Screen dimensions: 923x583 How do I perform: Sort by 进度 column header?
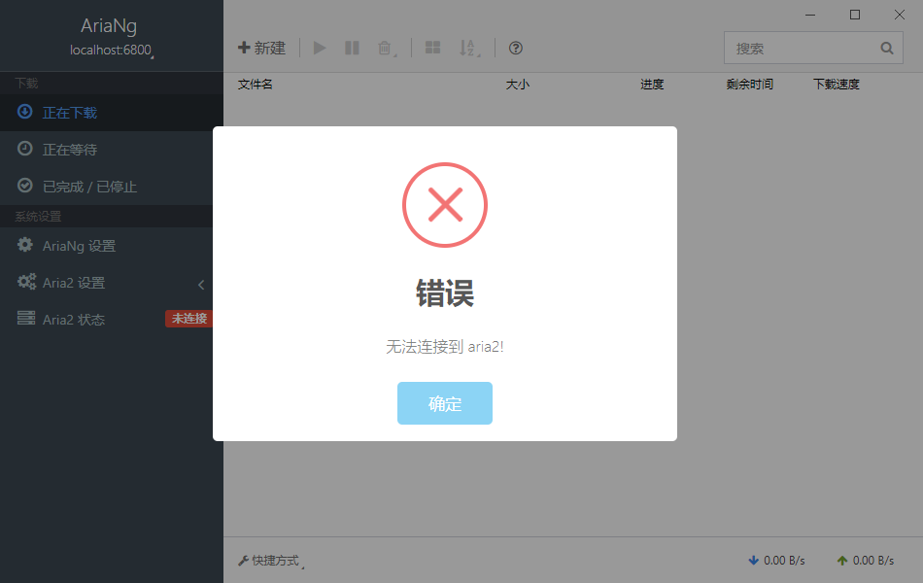pos(652,85)
